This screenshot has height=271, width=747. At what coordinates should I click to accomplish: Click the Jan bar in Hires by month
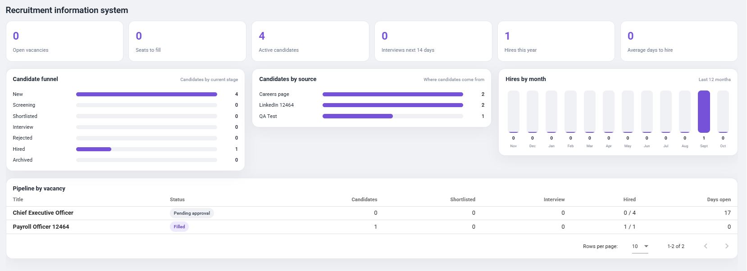(x=551, y=112)
